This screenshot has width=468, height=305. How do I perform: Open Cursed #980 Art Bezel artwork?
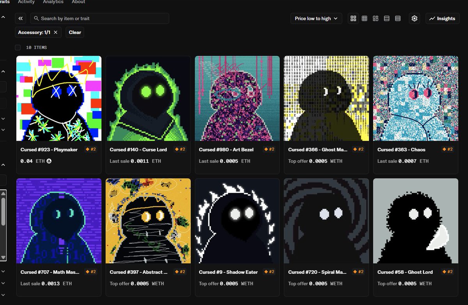[x=237, y=98]
